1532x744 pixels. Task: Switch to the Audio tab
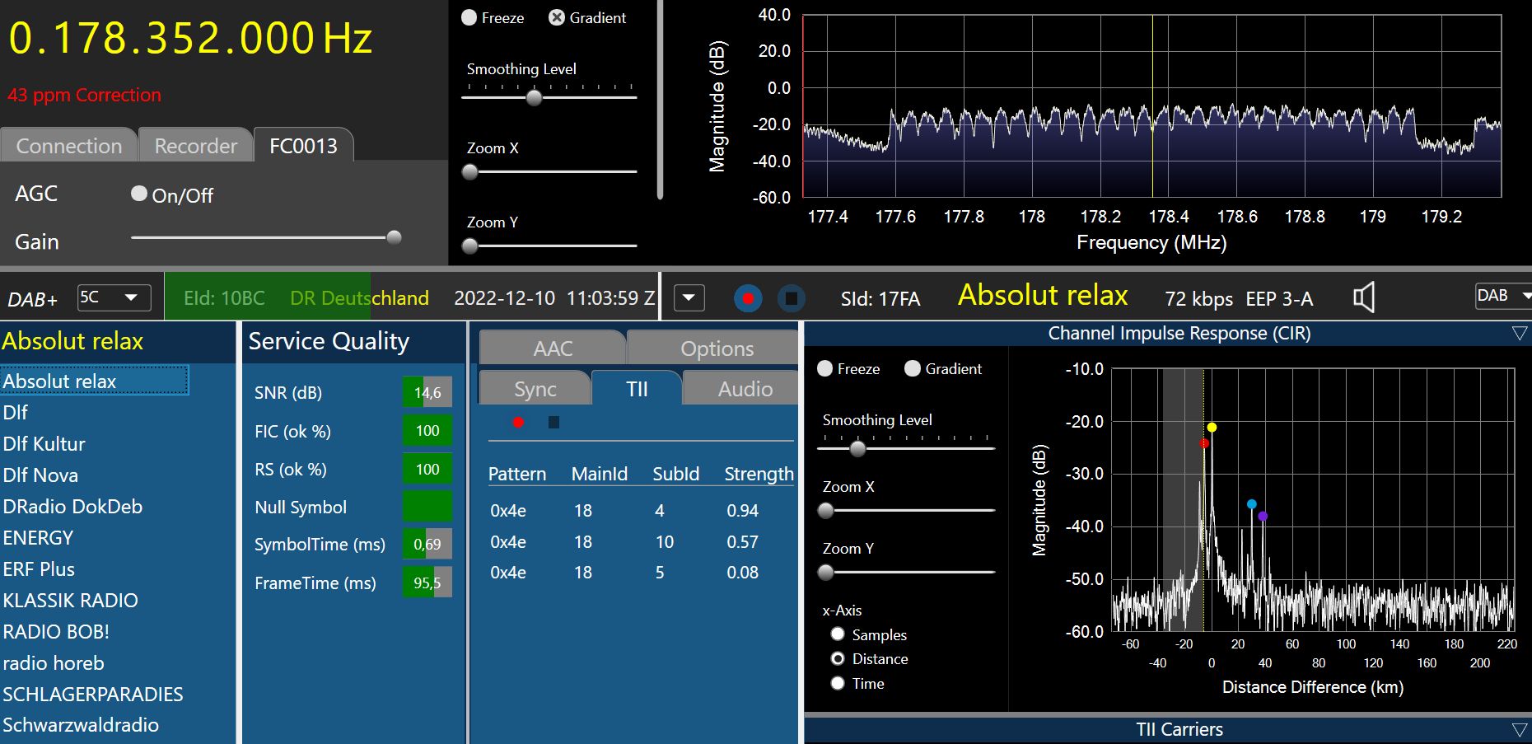[745, 389]
